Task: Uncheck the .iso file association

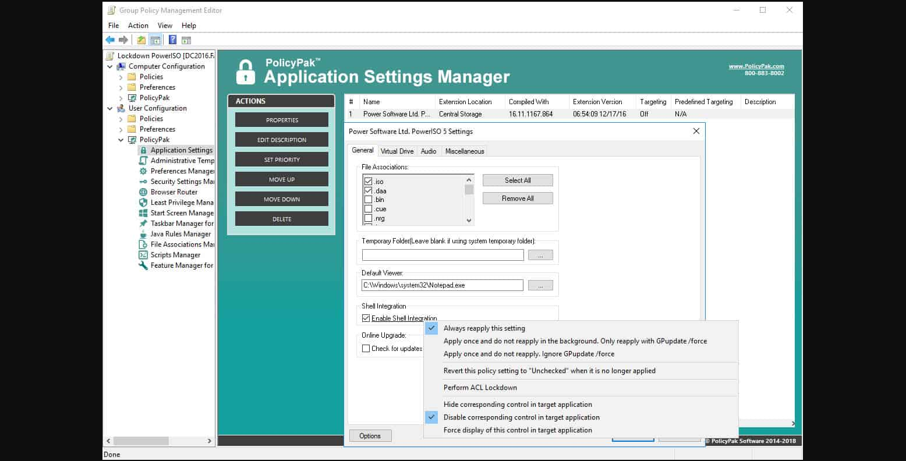Action: [368, 182]
